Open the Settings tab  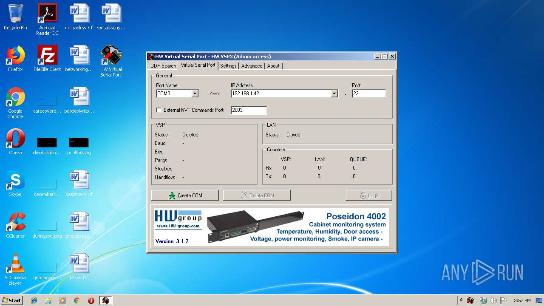[x=228, y=66]
